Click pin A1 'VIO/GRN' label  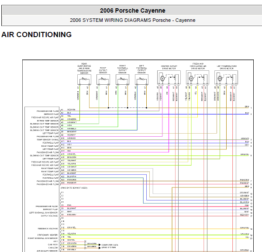[x=71, y=110]
